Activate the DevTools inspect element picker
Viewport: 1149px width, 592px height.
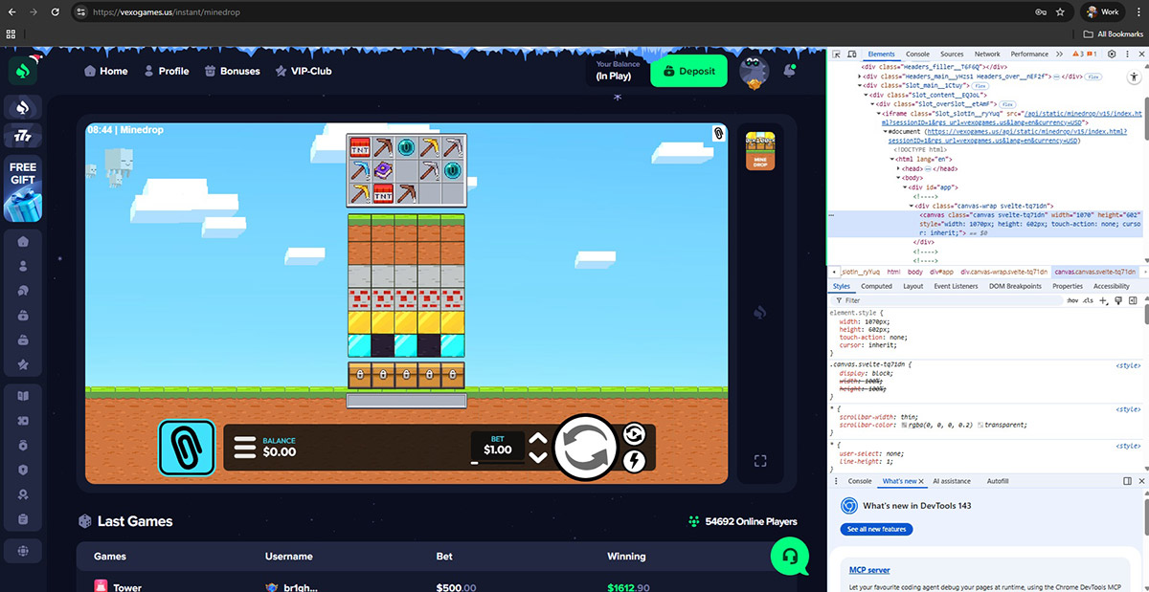pos(837,55)
